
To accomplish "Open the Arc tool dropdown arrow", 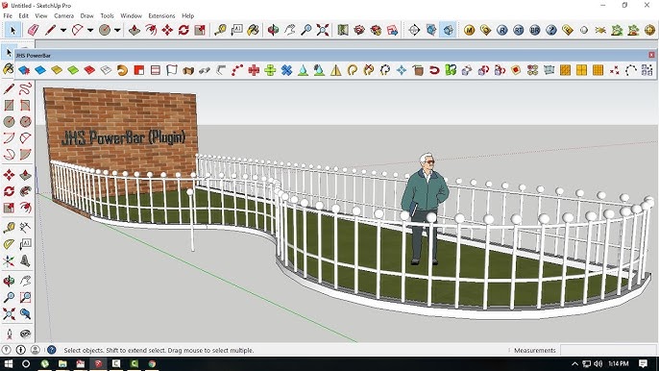I will click(x=90, y=30).
